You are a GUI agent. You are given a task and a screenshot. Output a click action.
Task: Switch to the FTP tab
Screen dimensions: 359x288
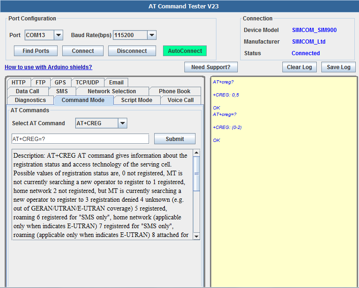(x=40, y=82)
